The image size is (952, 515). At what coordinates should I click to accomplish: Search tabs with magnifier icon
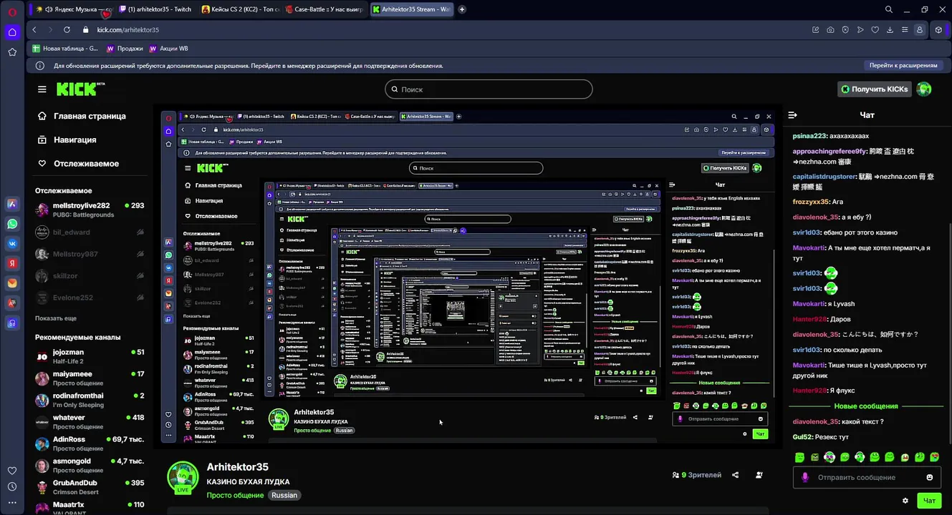pyautogui.click(x=889, y=9)
